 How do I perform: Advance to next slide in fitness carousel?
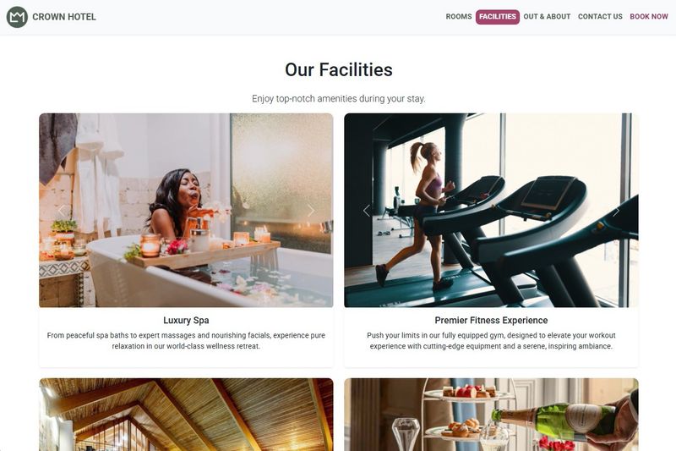[x=616, y=211]
